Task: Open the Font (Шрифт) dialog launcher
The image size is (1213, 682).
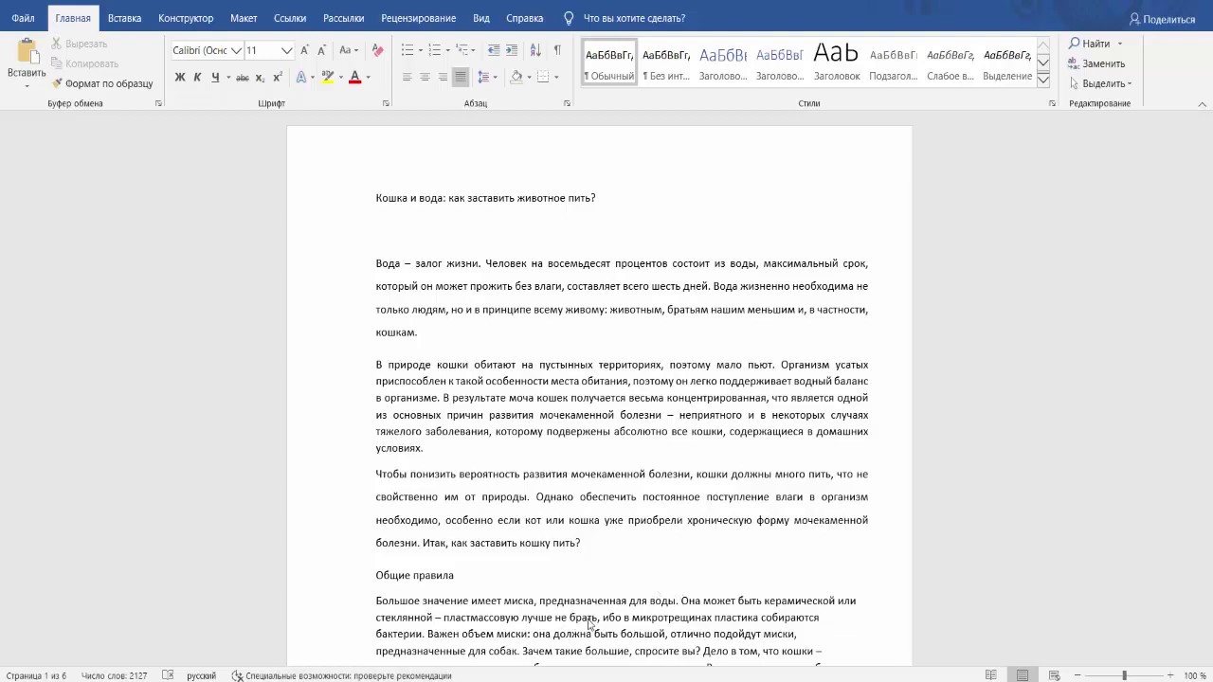Action: click(x=386, y=103)
